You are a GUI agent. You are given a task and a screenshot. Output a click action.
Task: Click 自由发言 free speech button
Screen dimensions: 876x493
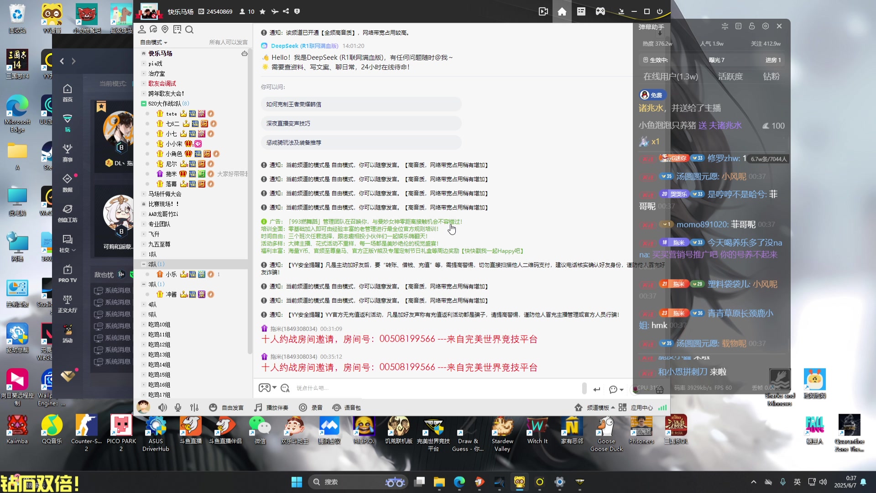click(x=226, y=408)
